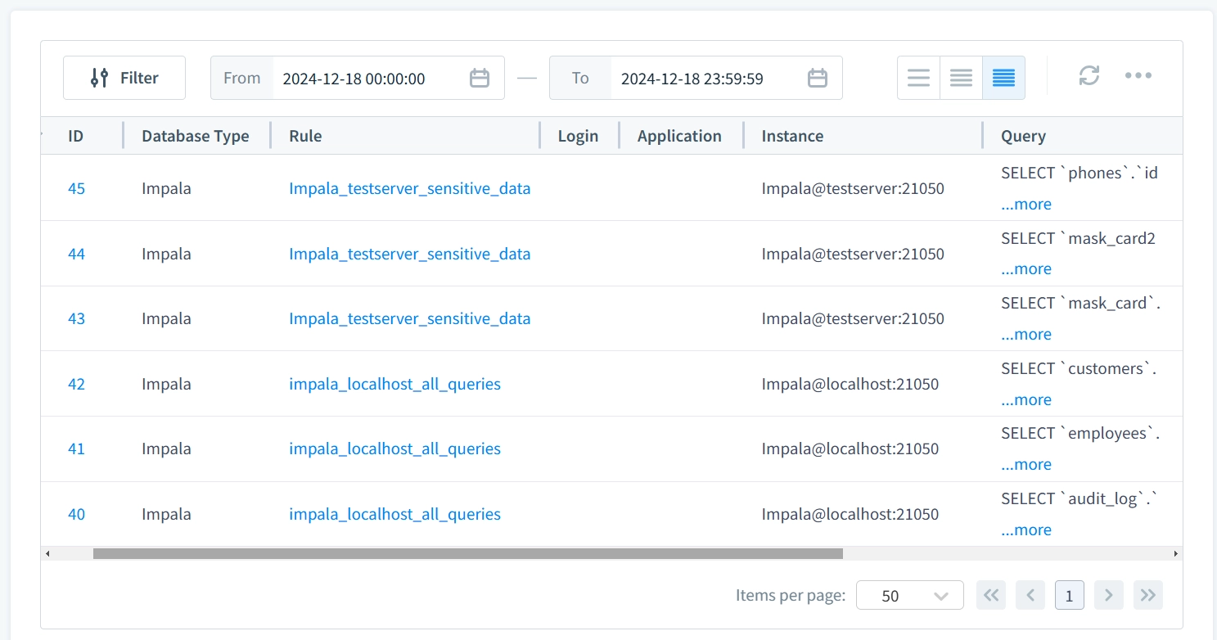Open event ID 45
1217x640 pixels.
pyautogui.click(x=76, y=188)
